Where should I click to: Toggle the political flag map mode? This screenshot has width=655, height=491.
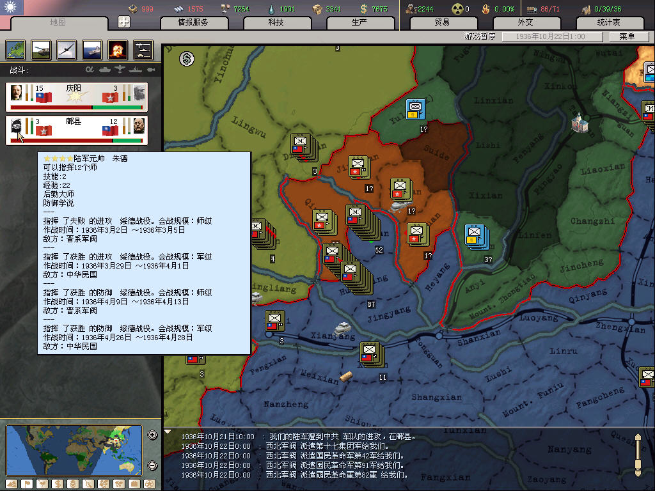coord(27,484)
